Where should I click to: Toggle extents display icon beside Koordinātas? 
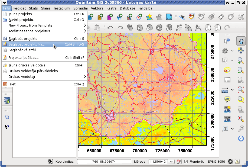coord(50,162)
